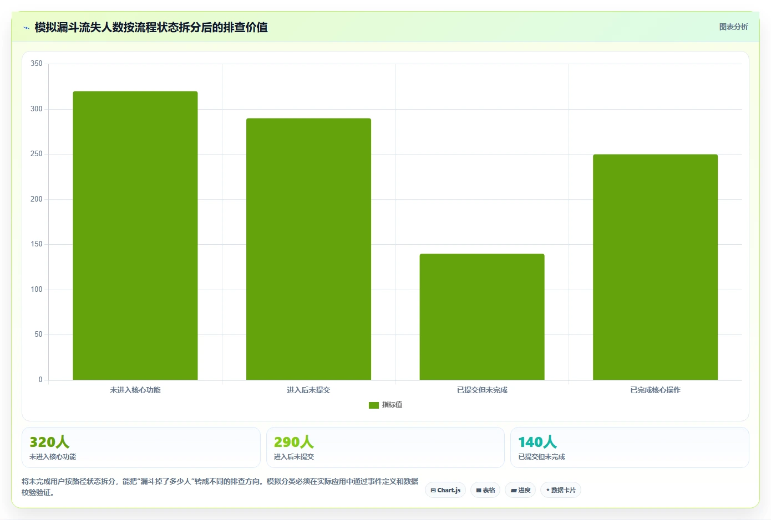Image resolution: width=771 pixels, height=520 pixels.
Task: Select the 已完成核心操作 bar in chart
Action: click(x=655, y=267)
